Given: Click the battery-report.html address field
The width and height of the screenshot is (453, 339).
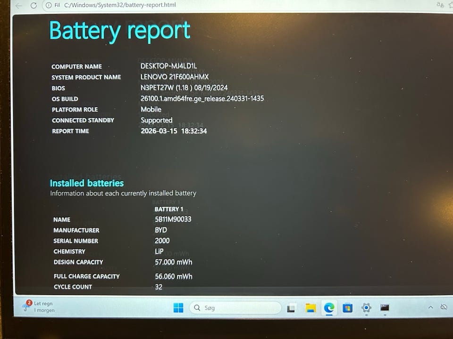Looking at the screenshot, I should coord(119,5).
